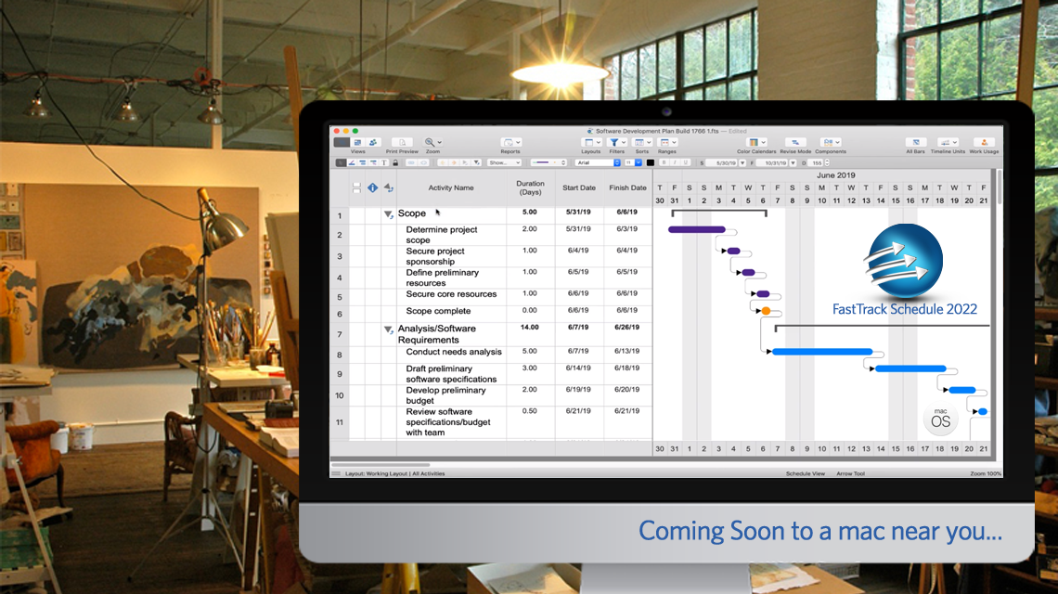Image resolution: width=1058 pixels, height=594 pixels.
Task: Select the Text tool in the formatting bar
Action: pos(384,161)
